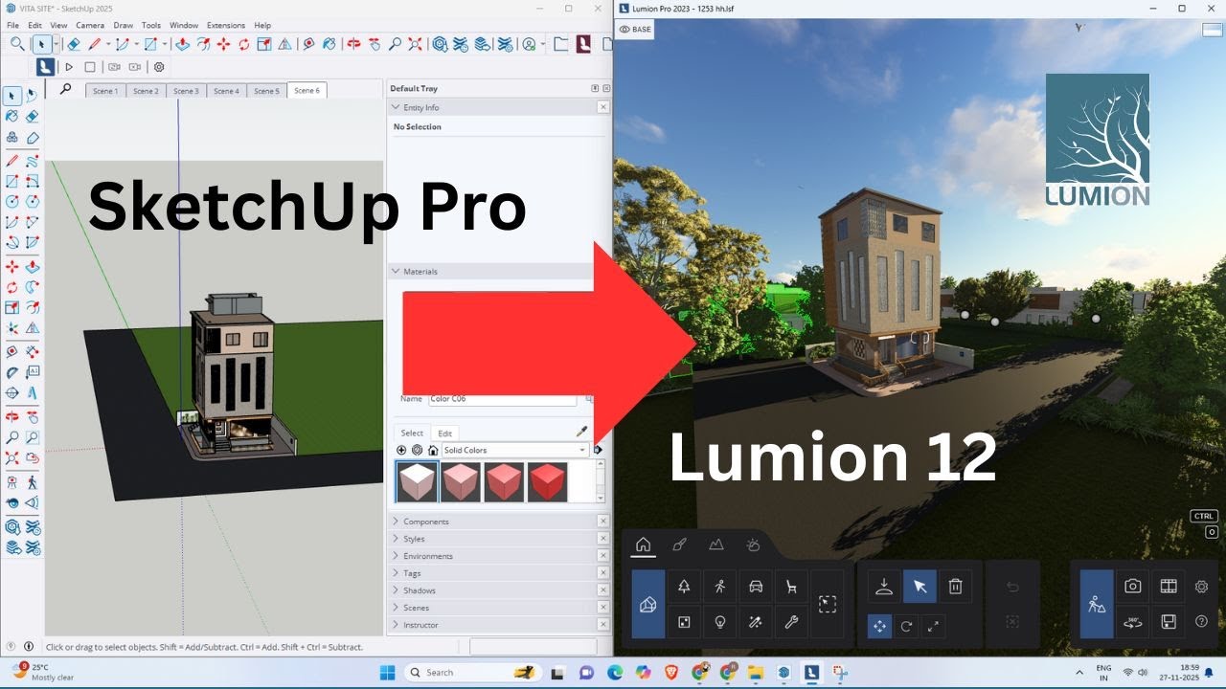Select the Orbit tool in SketchUp top toolbar
Viewport: 1226px width, 689px height.
point(353,44)
